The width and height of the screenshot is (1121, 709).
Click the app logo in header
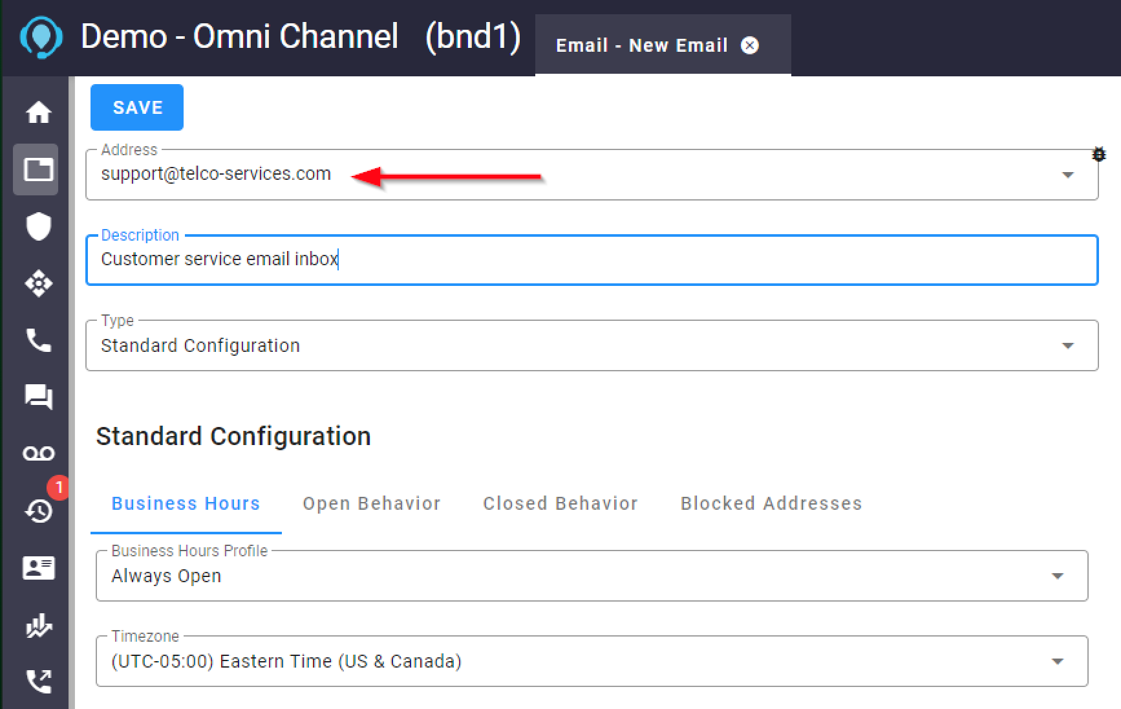coord(41,38)
